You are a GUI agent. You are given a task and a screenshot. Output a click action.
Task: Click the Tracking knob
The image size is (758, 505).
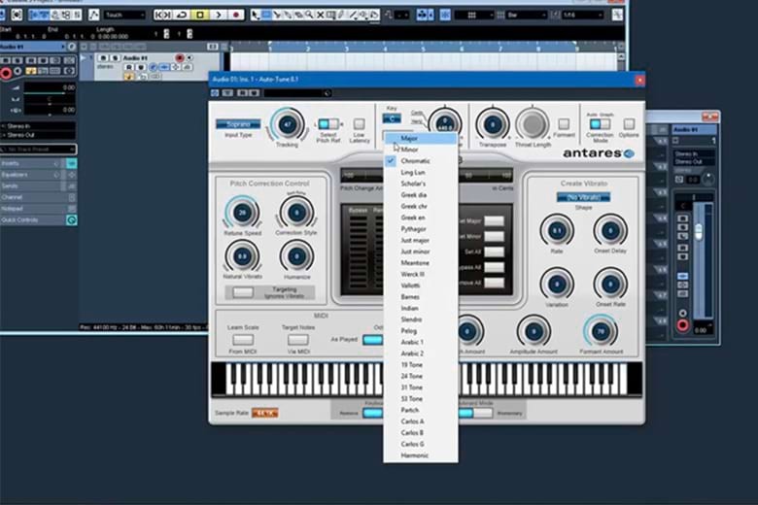coord(288,124)
